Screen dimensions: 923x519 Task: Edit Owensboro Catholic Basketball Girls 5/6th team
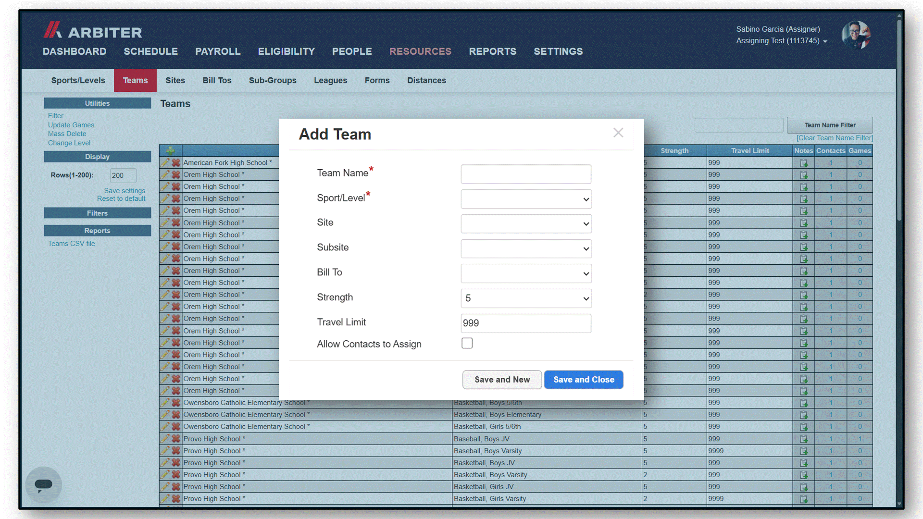165,427
